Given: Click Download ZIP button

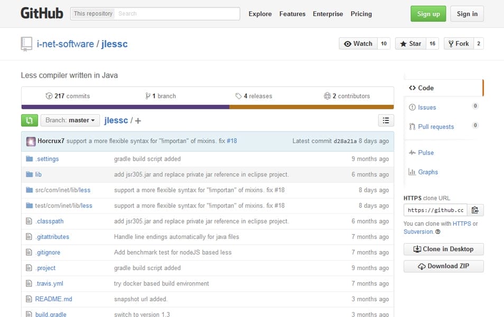Looking at the screenshot, I should [x=444, y=266].
